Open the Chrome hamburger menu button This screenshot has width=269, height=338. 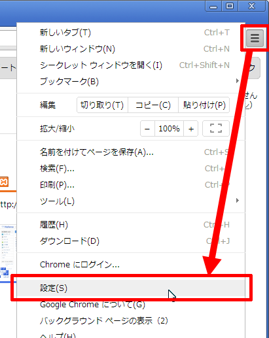[x=255, y=39]
